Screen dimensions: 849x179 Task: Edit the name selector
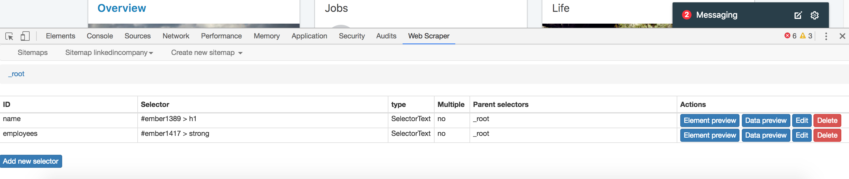click(802, 121)
